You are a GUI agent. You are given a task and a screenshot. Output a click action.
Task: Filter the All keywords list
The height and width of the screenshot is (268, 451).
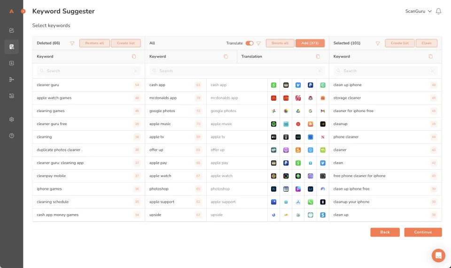pyautogui.click(x=258, y=43)
